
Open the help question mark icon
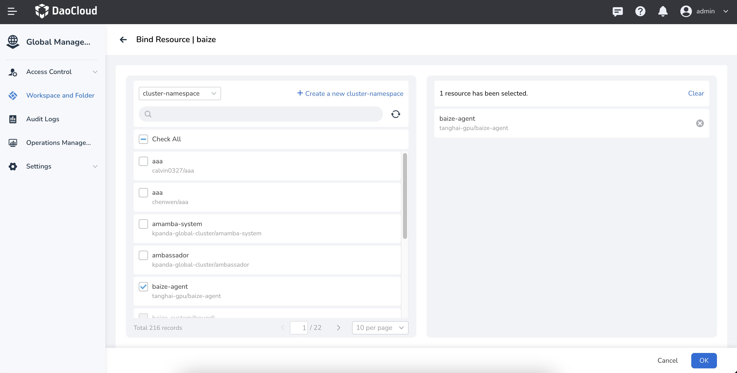click(x=640, y=12)
